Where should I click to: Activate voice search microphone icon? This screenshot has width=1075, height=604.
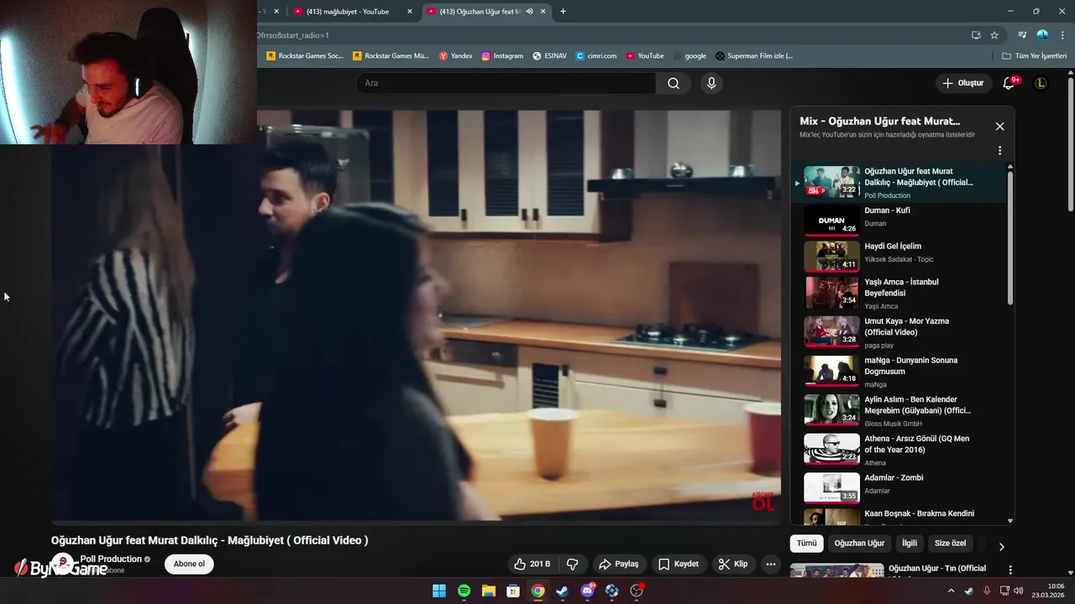(x=711, y=83)
